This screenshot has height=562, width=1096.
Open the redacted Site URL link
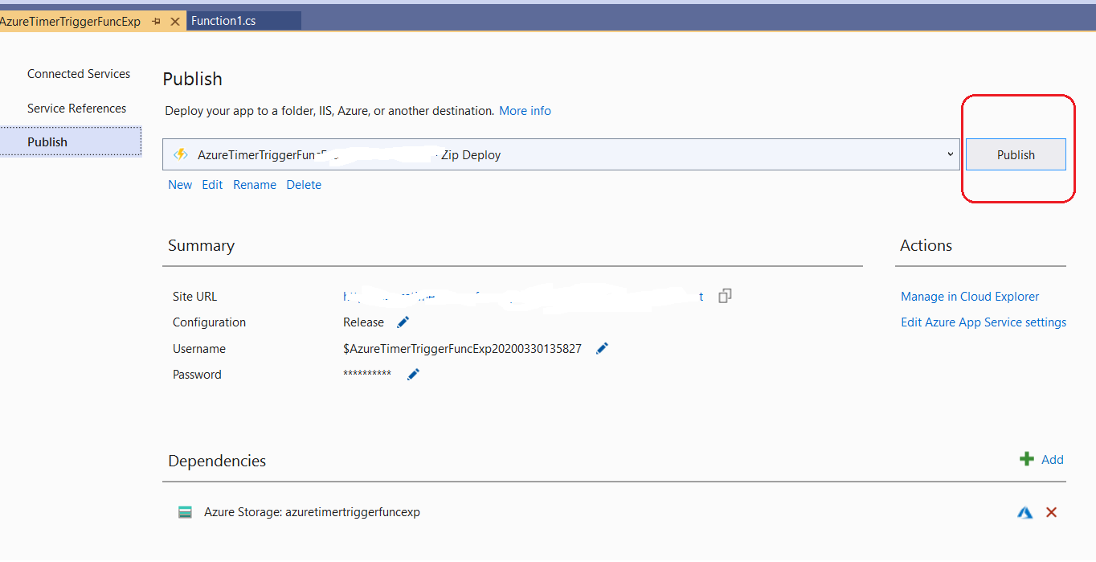pos(523,297)
